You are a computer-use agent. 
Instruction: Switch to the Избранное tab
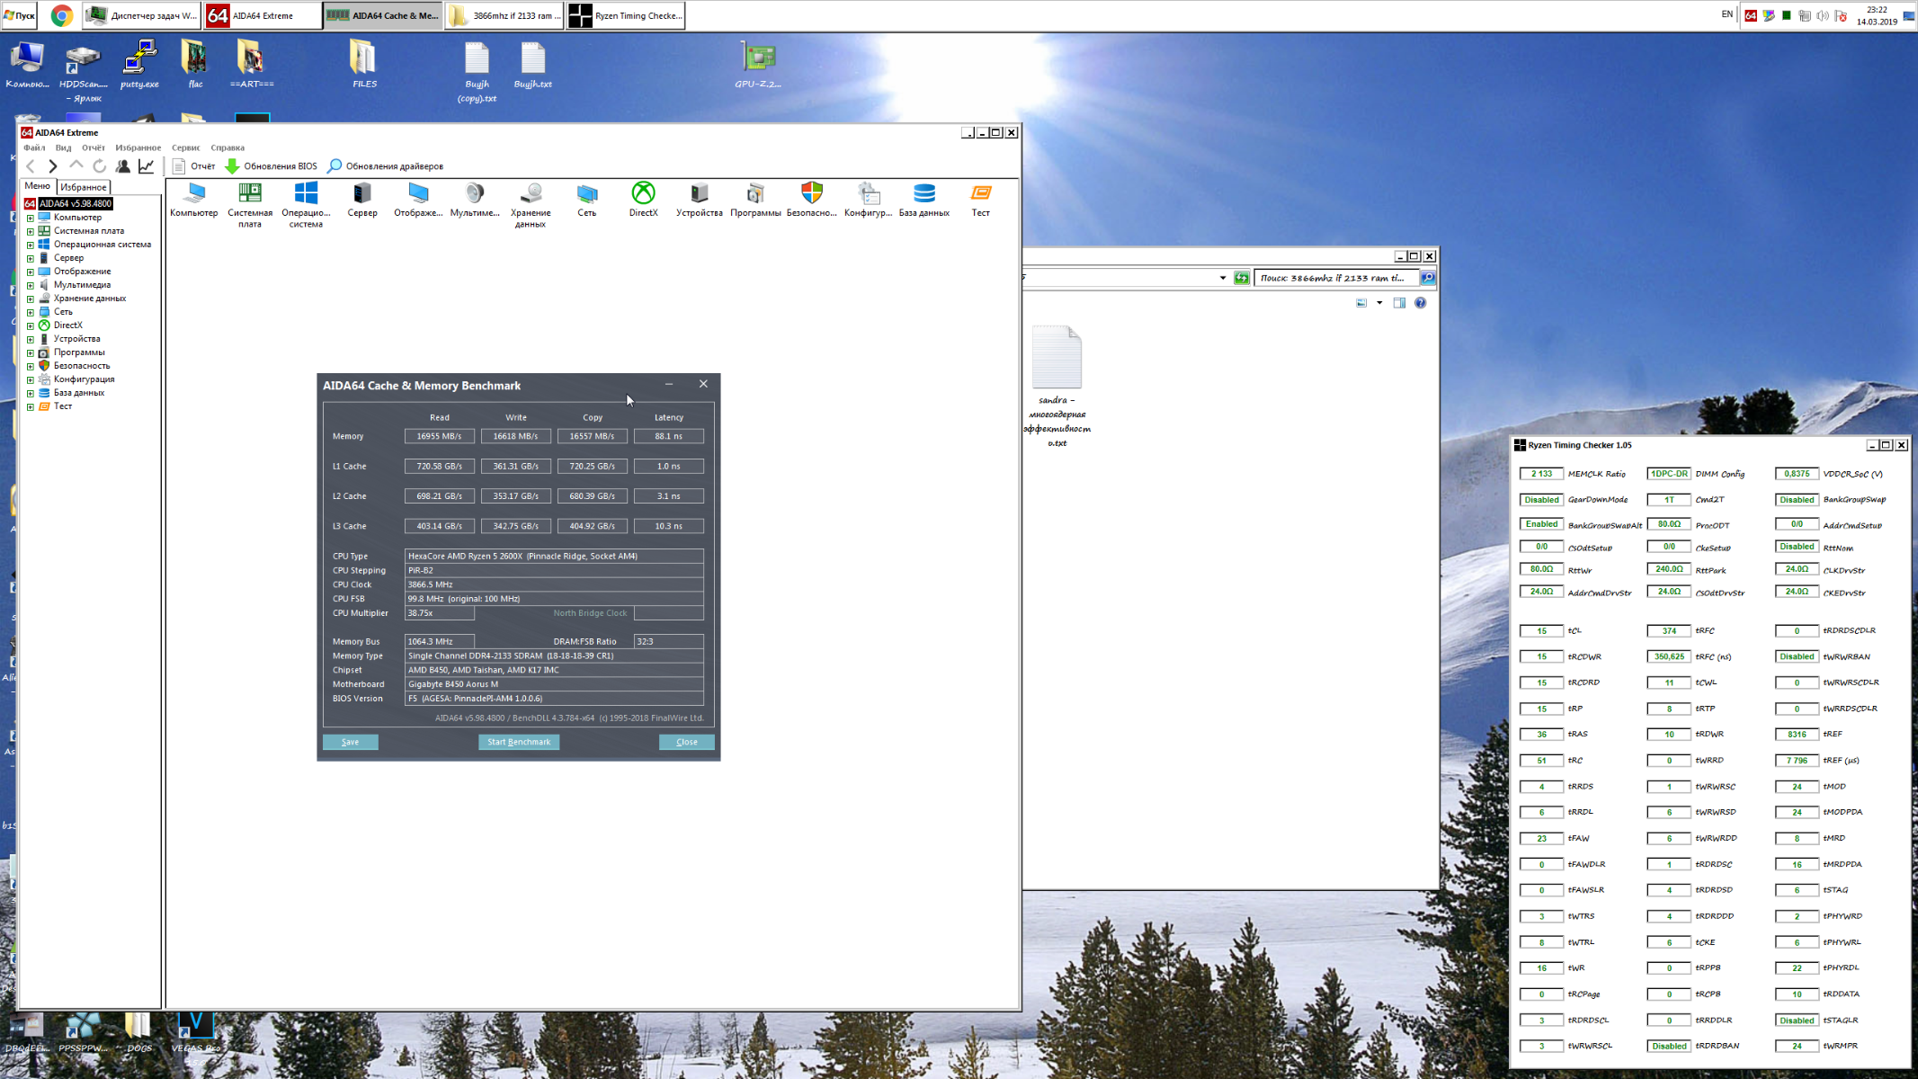(84, 187)
